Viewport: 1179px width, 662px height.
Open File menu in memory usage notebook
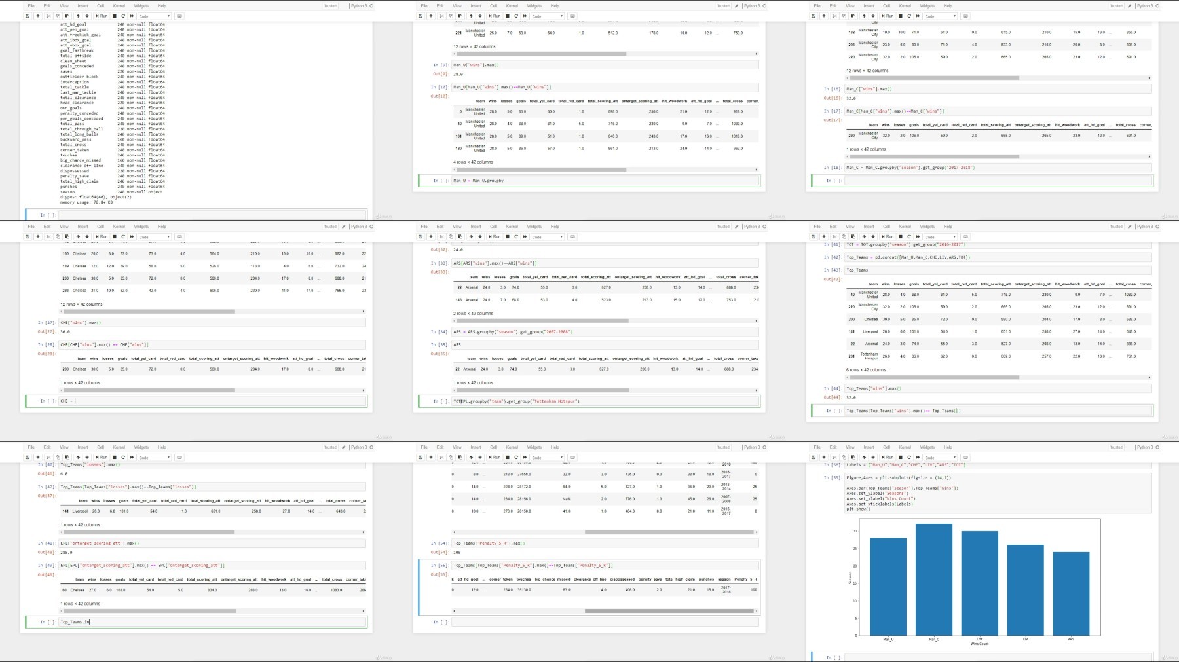(x=31, y=6)
